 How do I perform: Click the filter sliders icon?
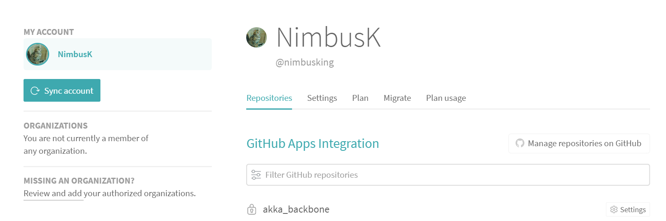[x=256, y=175]
